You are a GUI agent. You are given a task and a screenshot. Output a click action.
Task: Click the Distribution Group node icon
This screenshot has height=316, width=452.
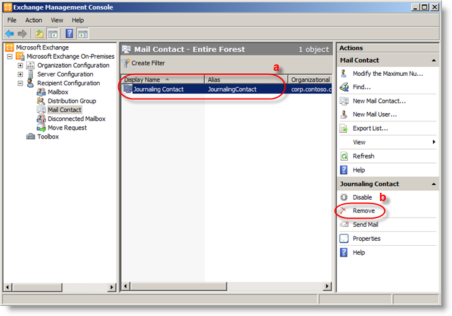[41, 101]
